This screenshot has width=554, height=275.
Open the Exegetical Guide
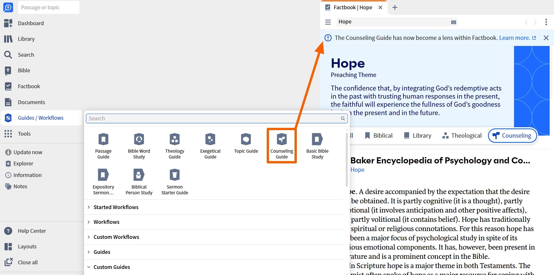pyautogui.click(x=210, y=146)
